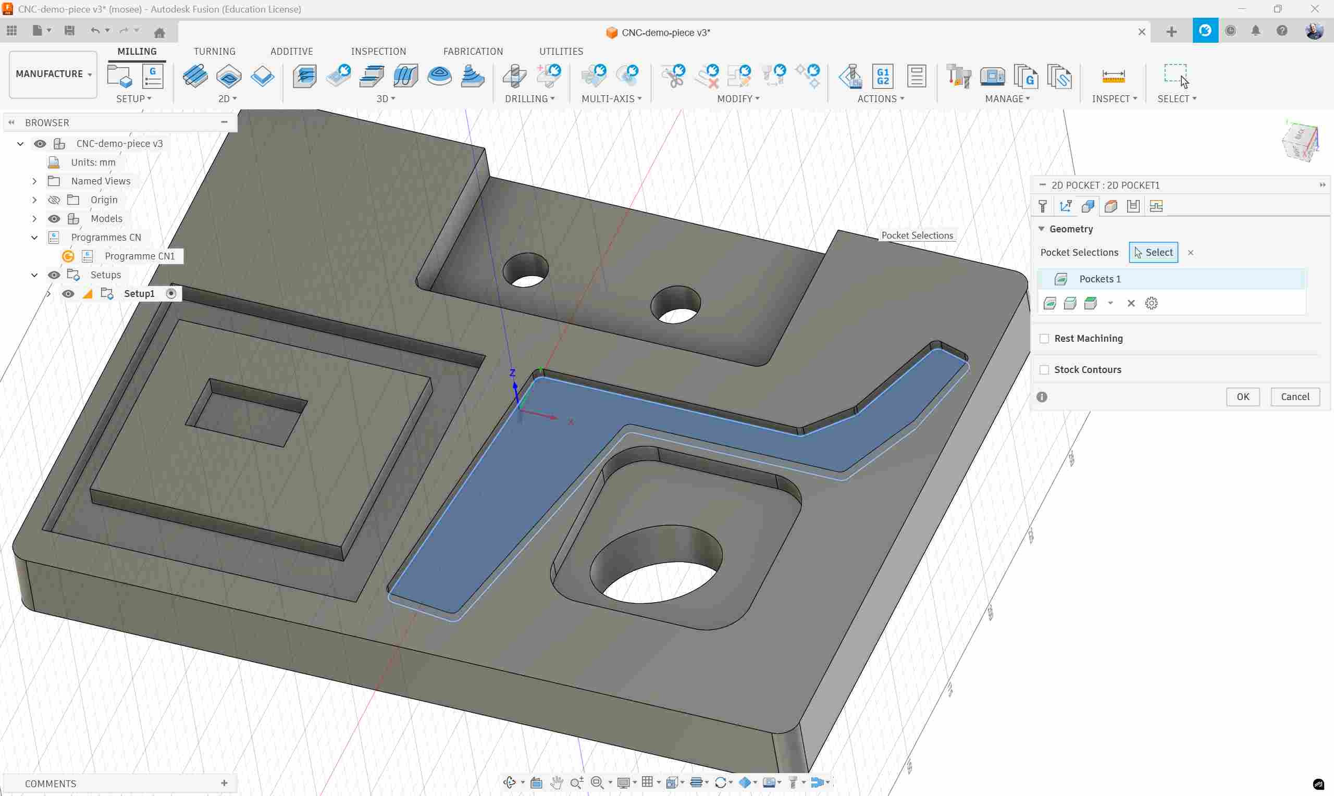
Task: Switch to the TURNING ribbon tab
Action: click(214, 52)
